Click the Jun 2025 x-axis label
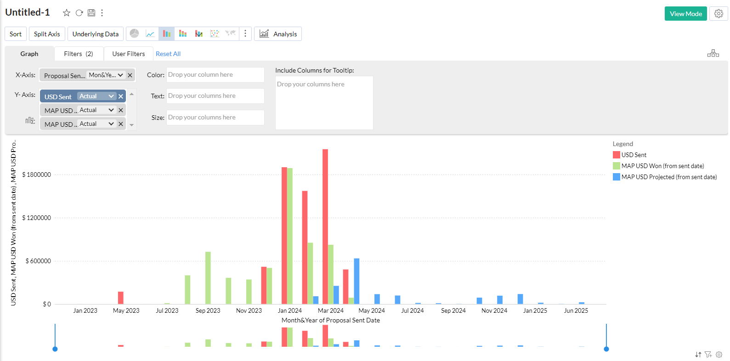This screenshot has height=361, width=730. coord(576,310)
